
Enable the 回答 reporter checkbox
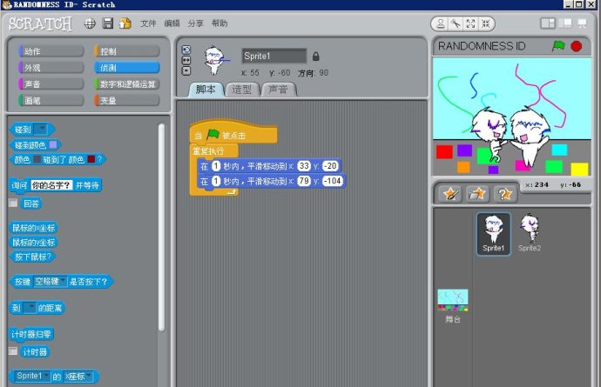coord(13,203)
